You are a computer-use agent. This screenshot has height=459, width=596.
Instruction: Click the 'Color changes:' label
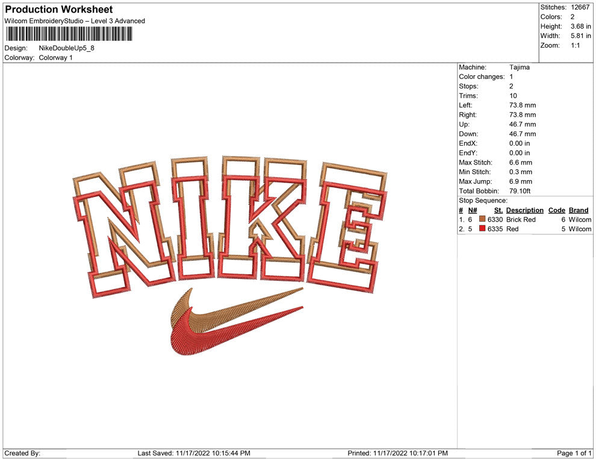pyautogui.click(x=482, y=77)
